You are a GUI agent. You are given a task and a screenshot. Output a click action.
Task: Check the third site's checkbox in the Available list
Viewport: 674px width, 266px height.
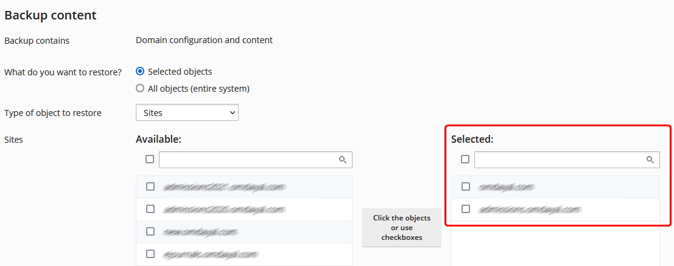[150, 231]
